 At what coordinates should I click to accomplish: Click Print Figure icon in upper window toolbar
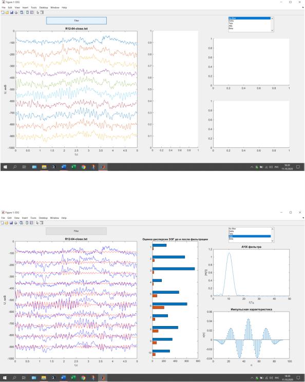(x=16, y=12)
